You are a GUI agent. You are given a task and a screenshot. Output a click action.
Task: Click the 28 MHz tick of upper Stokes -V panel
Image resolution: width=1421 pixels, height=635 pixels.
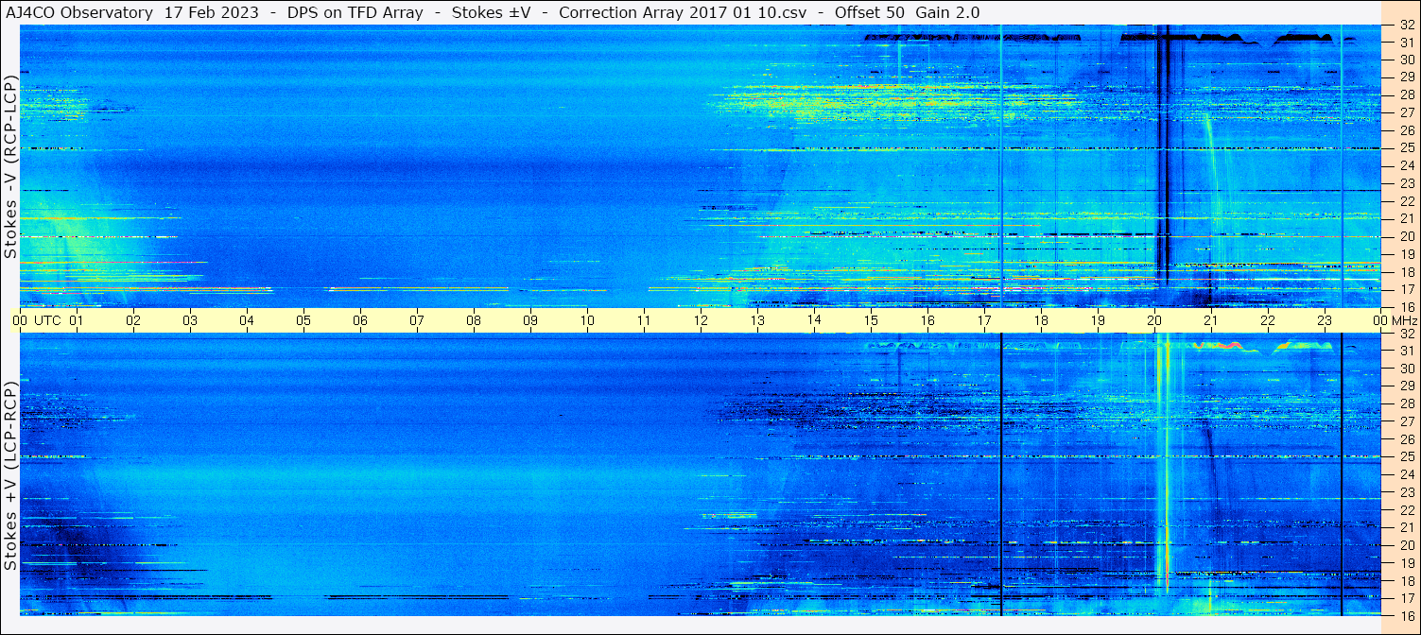[x=1407, y=95]
